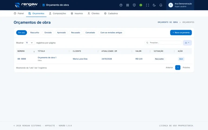Click the Rascunho status badge
The height and width of the screenshot is (130, 208).
click(x=159, y=59)
